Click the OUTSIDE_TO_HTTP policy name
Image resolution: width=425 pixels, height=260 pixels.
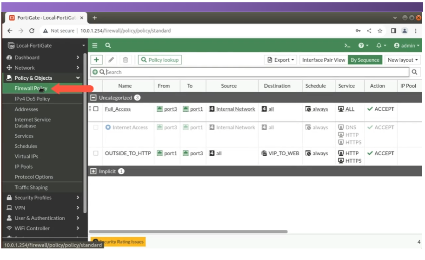click(128, 153)
